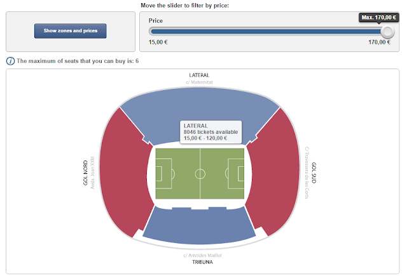Click the blue price slider track midpoint
The image size is (407, 276).
click(x=267, y=32)
